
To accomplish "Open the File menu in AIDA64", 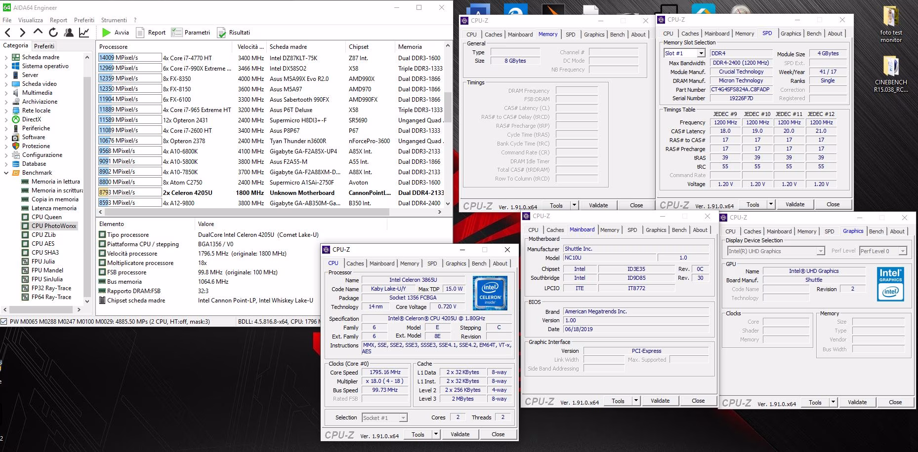I will pyautogui.click(x=7, y=20).
